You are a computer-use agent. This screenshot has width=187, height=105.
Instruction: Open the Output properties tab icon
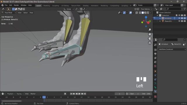pos(155,54)
